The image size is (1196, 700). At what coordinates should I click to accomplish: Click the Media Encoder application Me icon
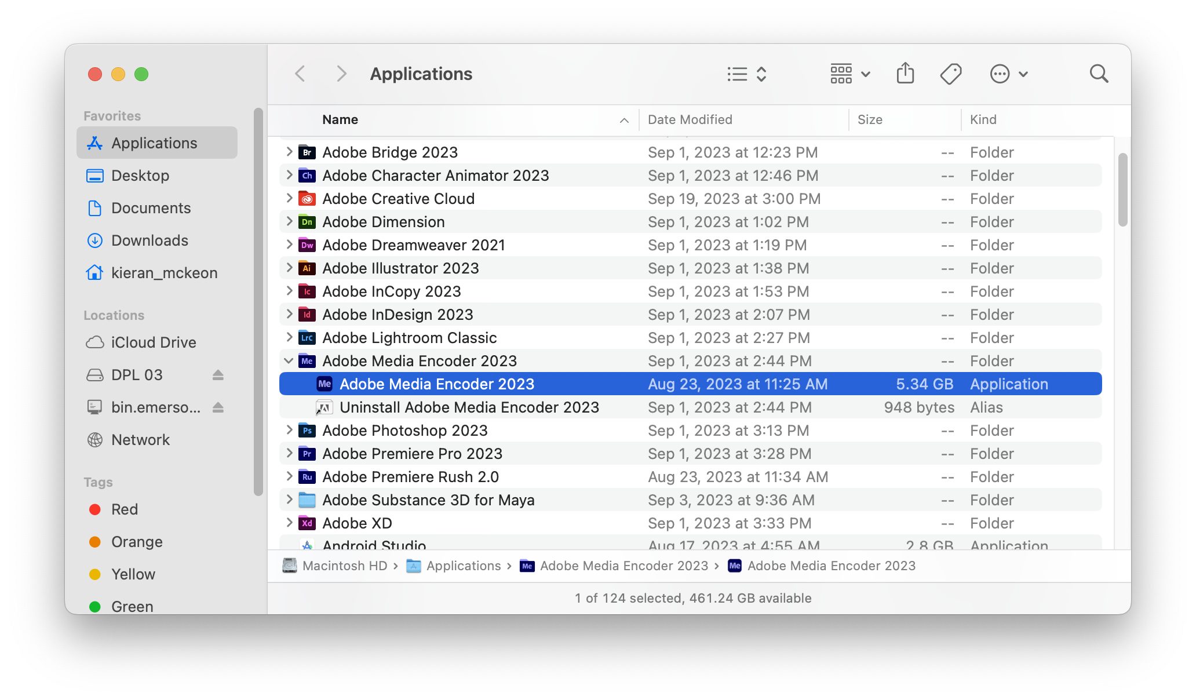pyautogui.click(x=324, y=384)
